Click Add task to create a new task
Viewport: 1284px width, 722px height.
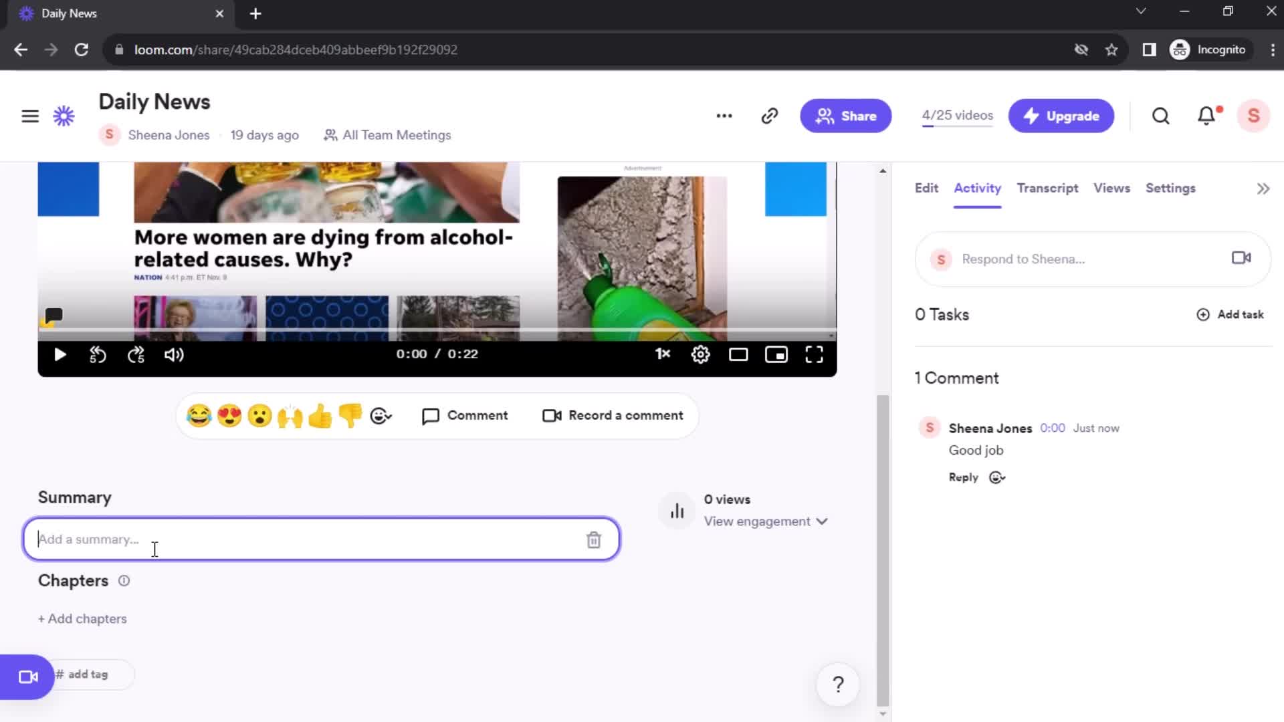tap(1231, 315)
